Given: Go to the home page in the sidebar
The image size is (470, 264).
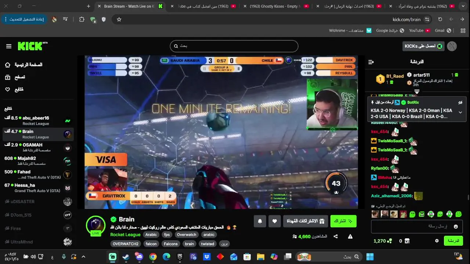Looking at the screenshot, I should pos(23,65).
